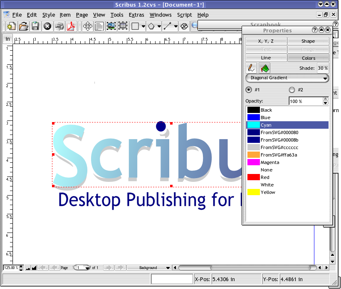The height and width of the screenshot is (289, 341).
Task: Select the Insert Line tool
Action: [x=168, y=27]
